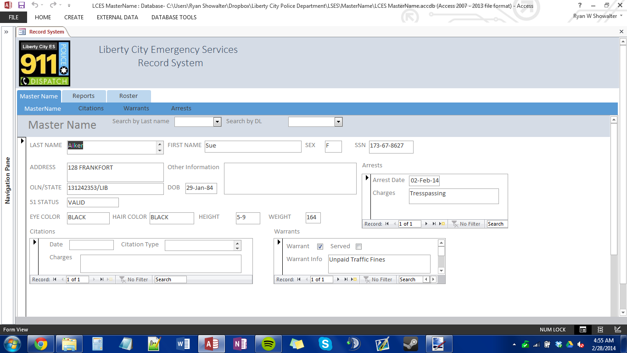Click the FILE button
This screenshot has height=353, width=627.
(13, 17)
